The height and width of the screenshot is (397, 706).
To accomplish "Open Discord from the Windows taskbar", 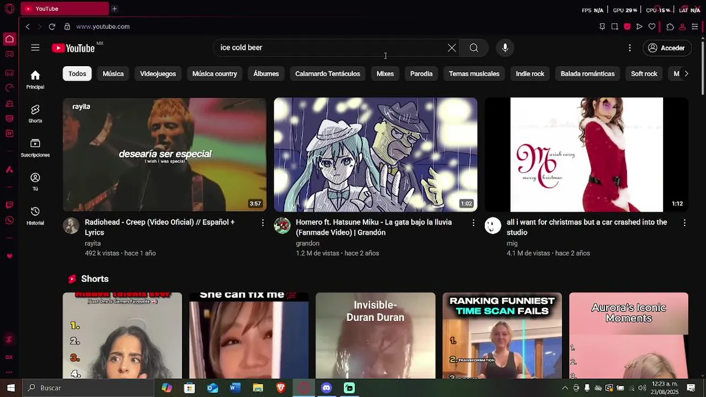I will 327,388.
